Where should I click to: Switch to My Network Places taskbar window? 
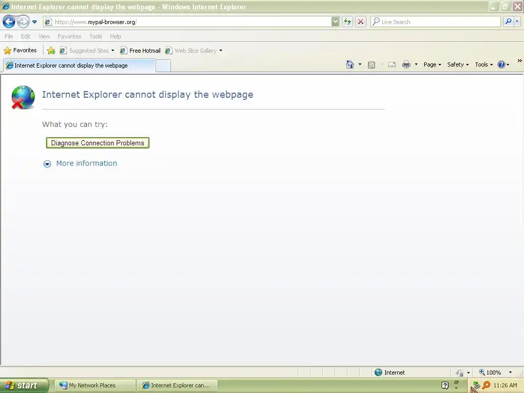click(x=95, y=385)
